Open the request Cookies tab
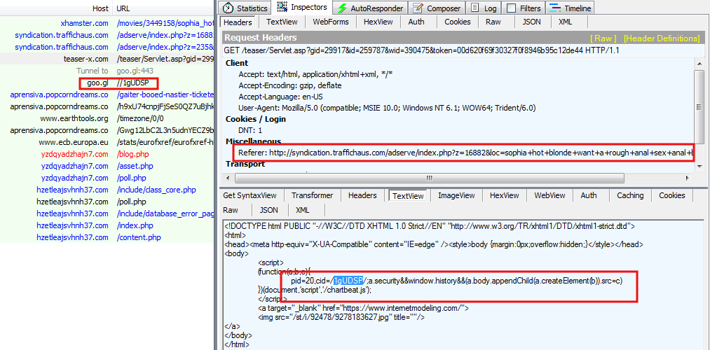The width and height of the screenshot is (710, 350). (x=458, y=22)
